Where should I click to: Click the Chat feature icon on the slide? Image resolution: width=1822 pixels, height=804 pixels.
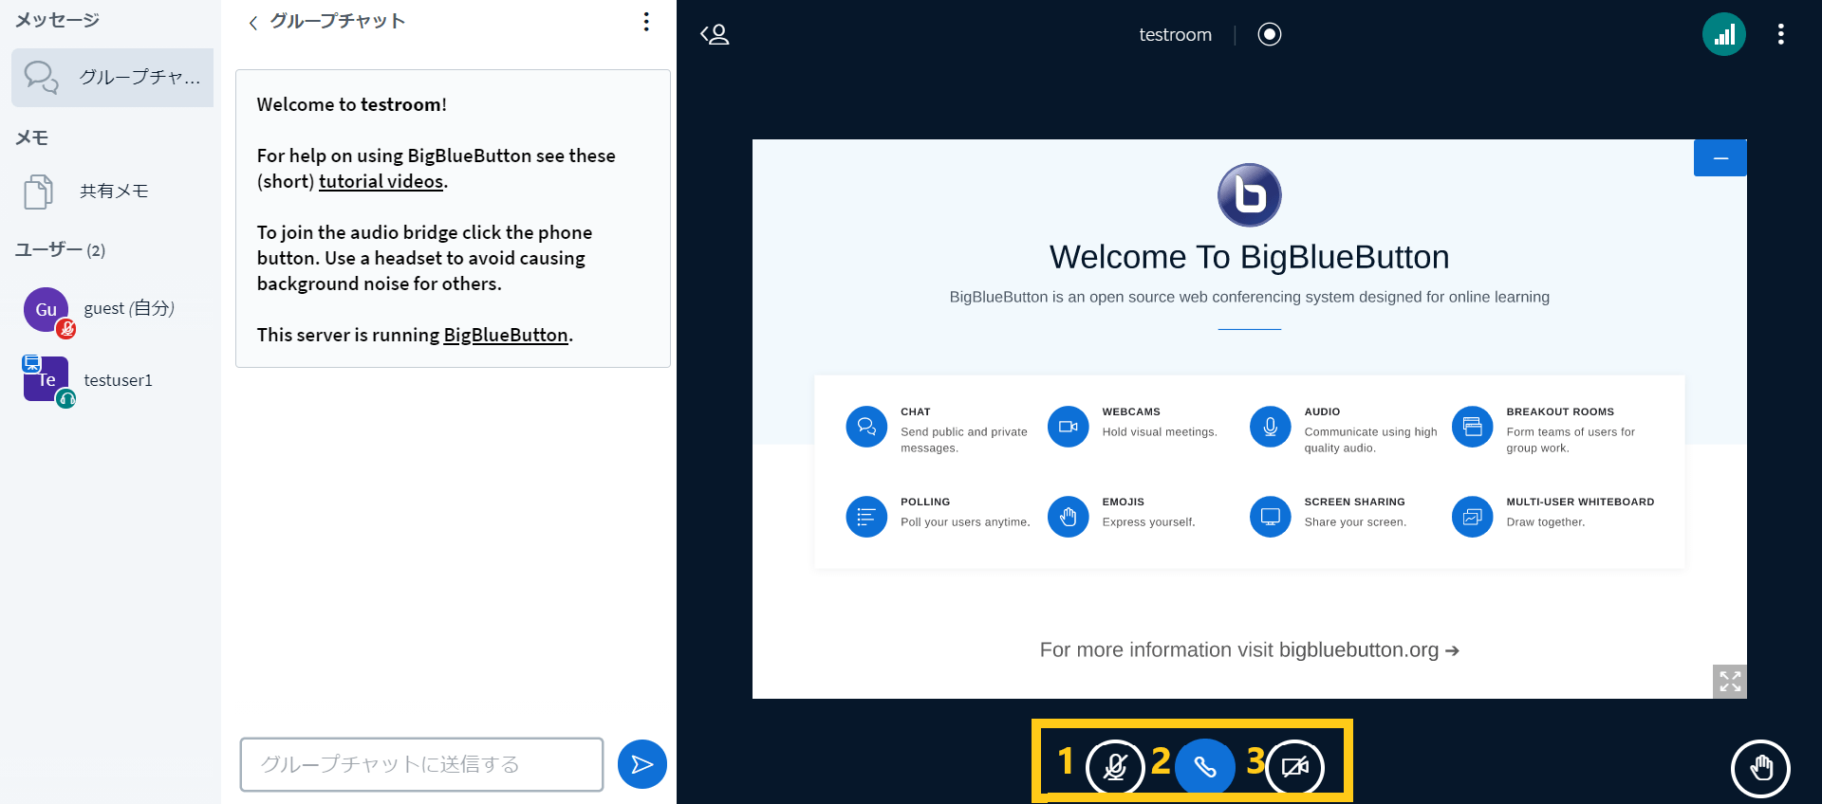tap(865, 427)
